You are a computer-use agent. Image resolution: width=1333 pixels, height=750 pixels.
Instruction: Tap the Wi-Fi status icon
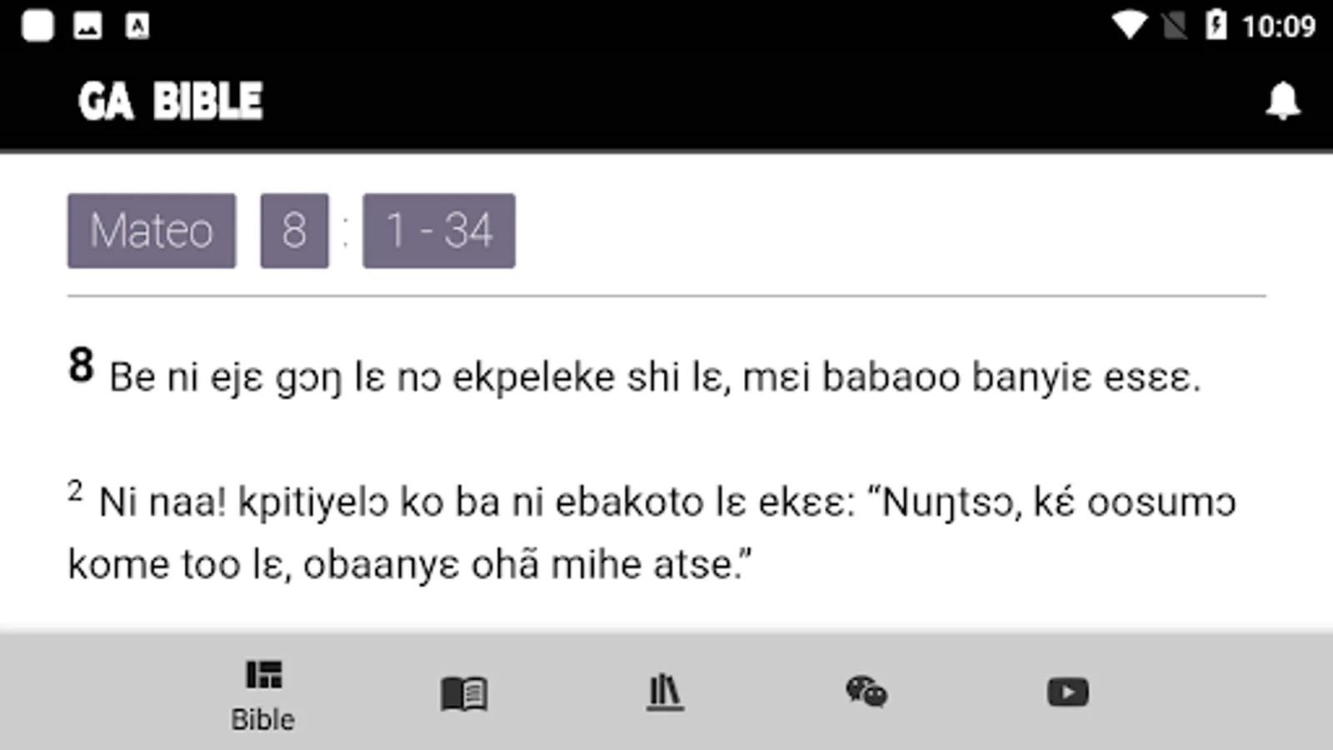click(1130, 25)
